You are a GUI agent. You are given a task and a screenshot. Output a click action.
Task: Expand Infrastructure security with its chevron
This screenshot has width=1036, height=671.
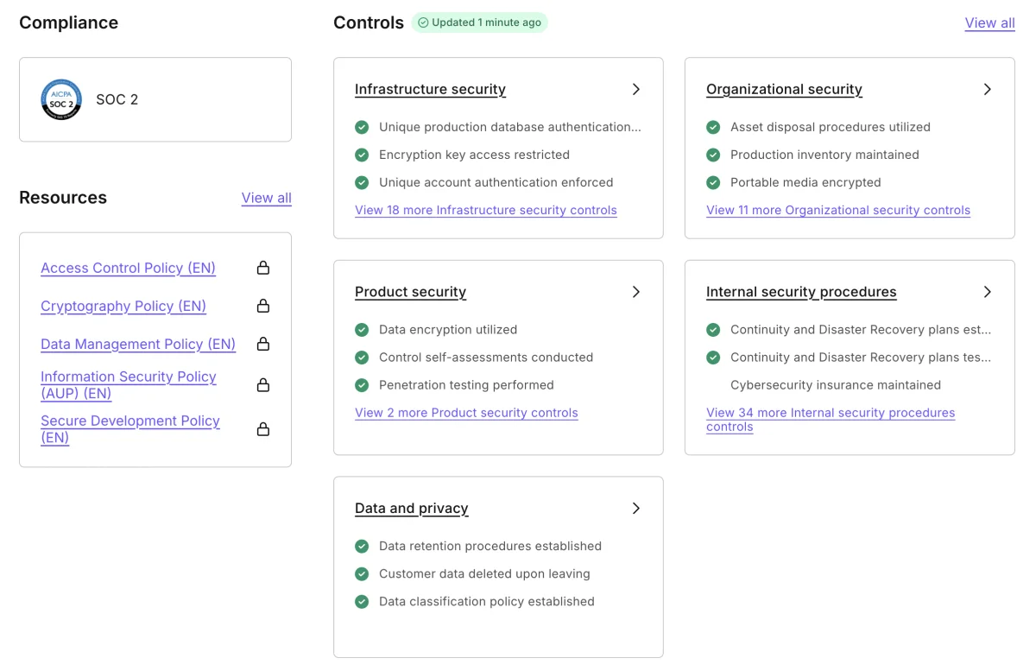pyautogui.click(x=636, y=89)
